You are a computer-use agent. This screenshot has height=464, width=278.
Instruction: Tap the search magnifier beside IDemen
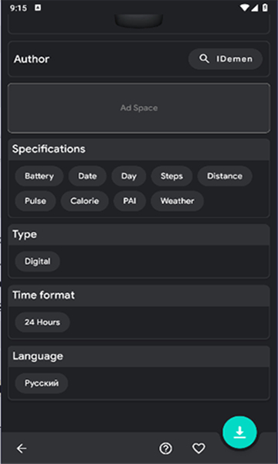204,59
